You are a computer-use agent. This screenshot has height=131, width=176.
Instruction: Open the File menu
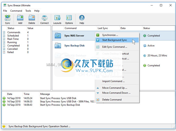(x=5, y=11)
